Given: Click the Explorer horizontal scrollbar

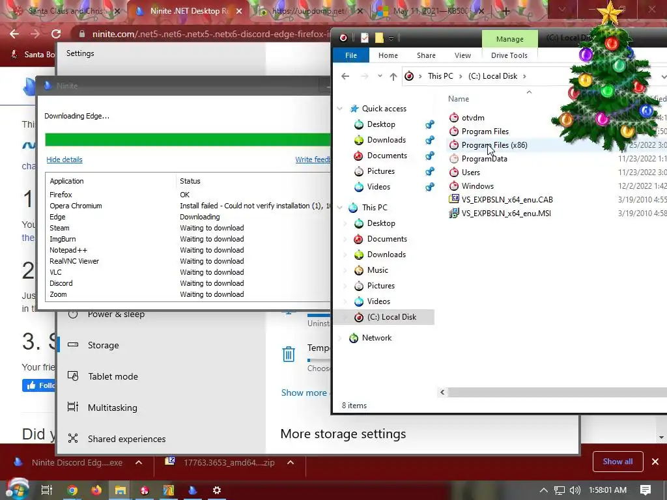Looking at the screenshot, I should (x=558, y=392).
